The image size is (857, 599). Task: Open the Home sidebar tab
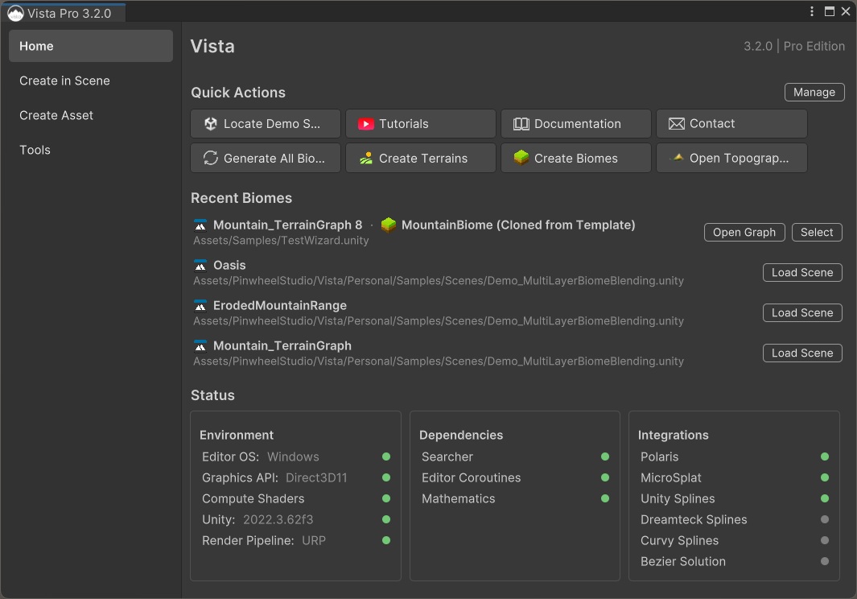pyautogui.click(x=91, y=46)
